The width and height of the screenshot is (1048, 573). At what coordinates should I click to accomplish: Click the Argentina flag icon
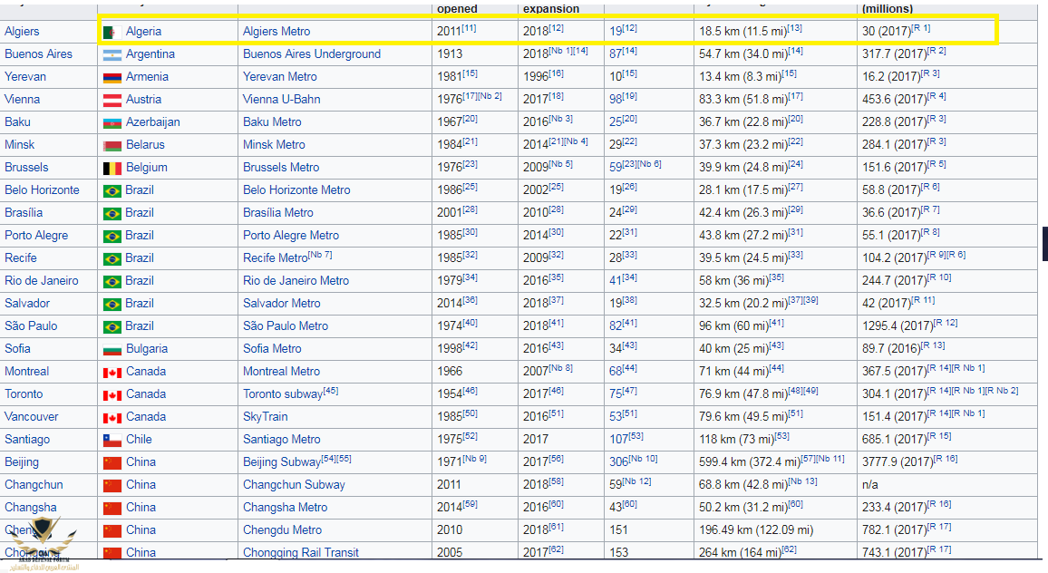[x=112, y=54]
